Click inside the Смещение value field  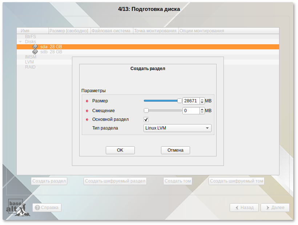click(x=190, y=110)
